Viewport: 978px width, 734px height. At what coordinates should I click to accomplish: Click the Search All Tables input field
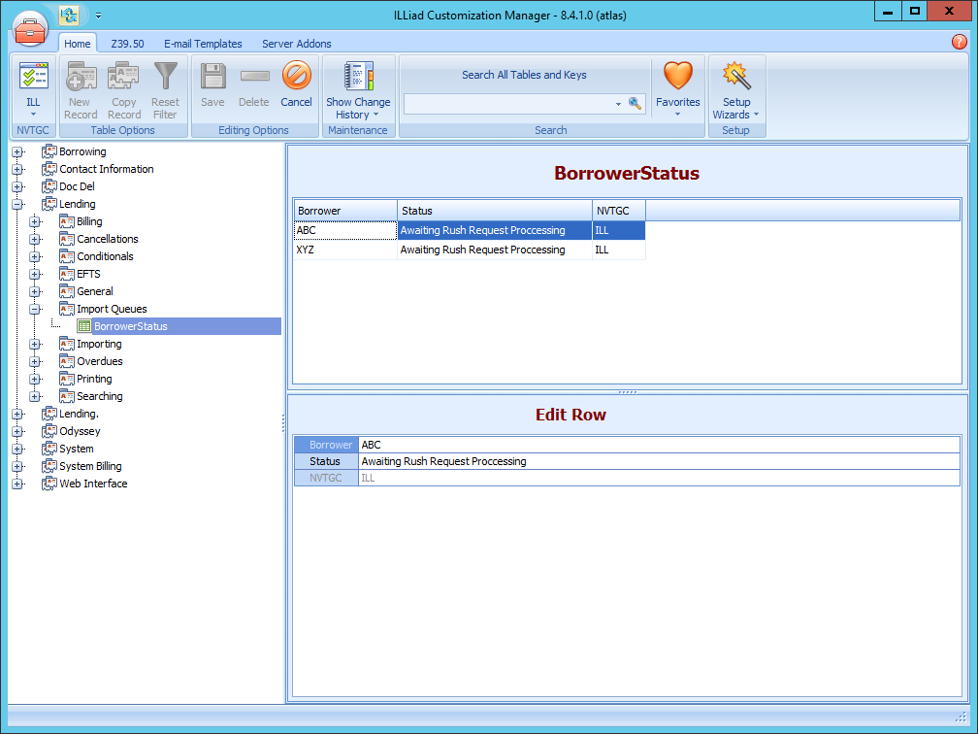pyautogui.click(x=508, y=104)
